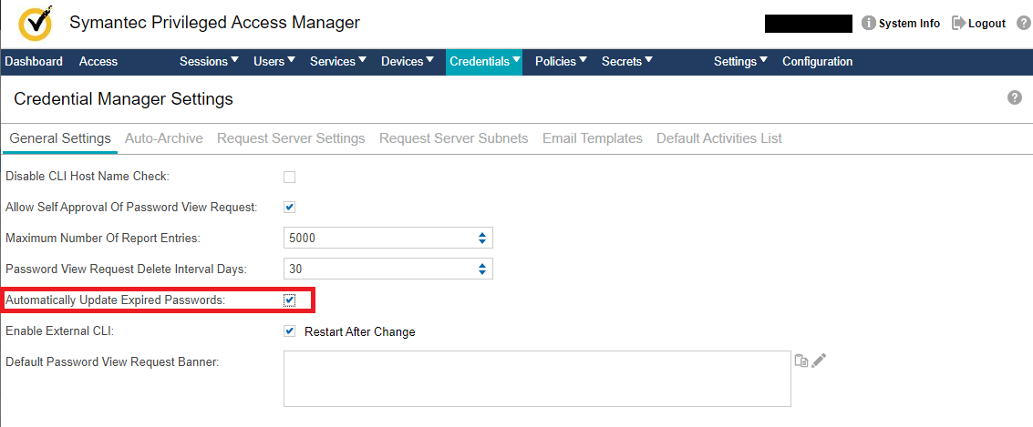Click the Logout door icon
This screenshot has height=427, width=1033.
click(958, 23)
